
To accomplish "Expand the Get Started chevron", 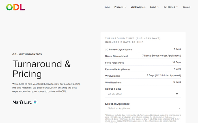I will 177,7.
